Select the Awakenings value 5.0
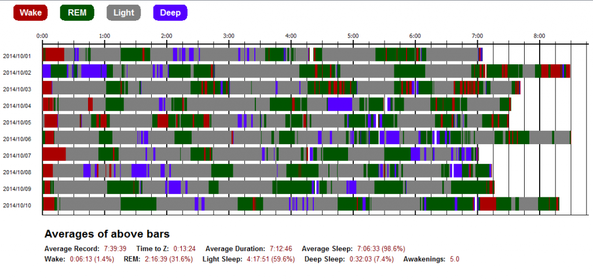The image size is (593, 279). coord(454,259)
